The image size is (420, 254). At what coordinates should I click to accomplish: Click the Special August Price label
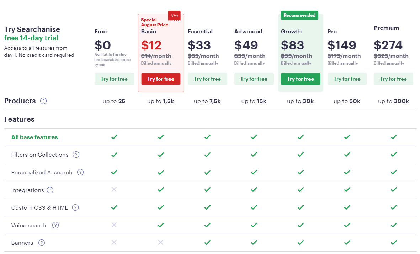point(155,22)
